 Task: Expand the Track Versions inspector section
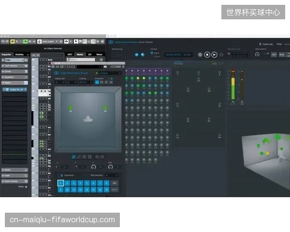coord(14,66)
